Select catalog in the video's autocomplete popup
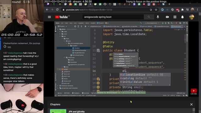Image resolution: width=201 pixels, height=113 pixels. (145, 78)
